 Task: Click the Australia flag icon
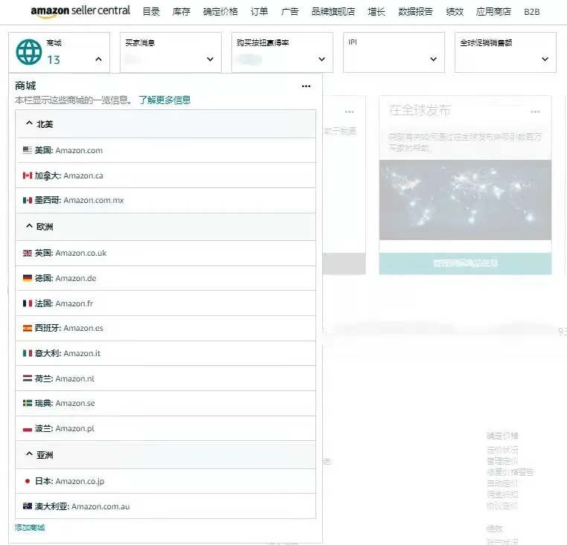28,506
